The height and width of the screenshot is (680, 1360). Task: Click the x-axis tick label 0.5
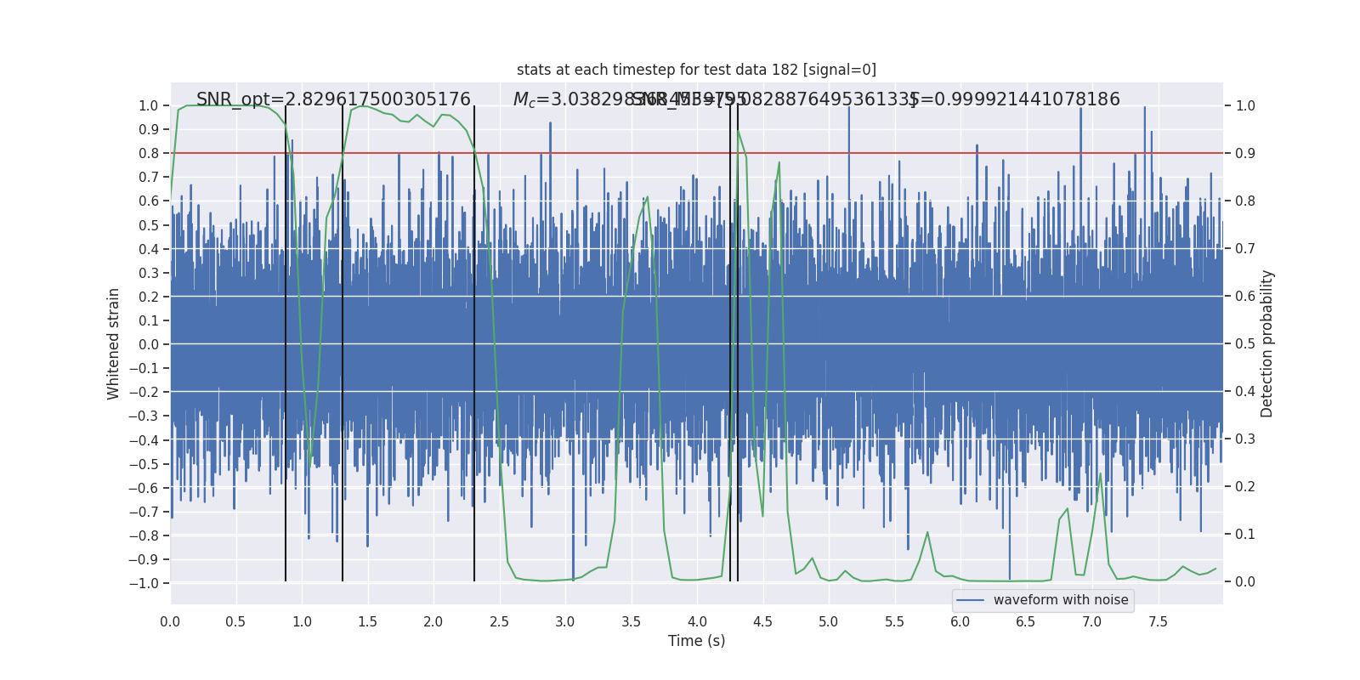[x=235, y=622]
